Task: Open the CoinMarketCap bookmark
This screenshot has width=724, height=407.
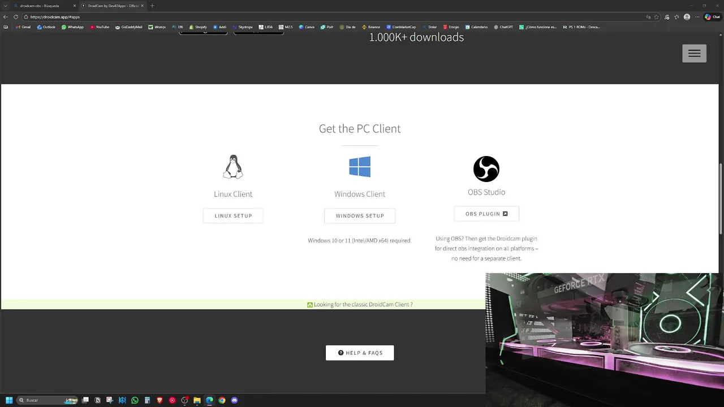Action: pos(402,27)
